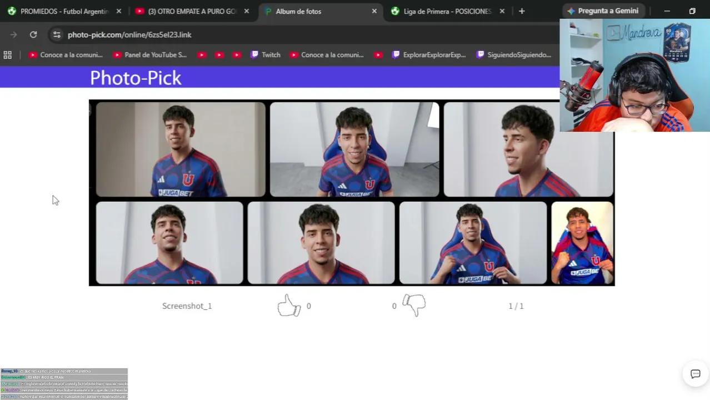This screenshot has height=400, width=710.
Task: Select the Album de fotos tab
Action: pos(320,11)
